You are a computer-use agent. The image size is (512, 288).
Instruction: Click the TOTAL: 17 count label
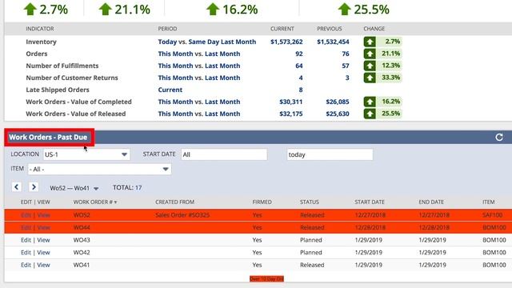[x=127, y=188]
